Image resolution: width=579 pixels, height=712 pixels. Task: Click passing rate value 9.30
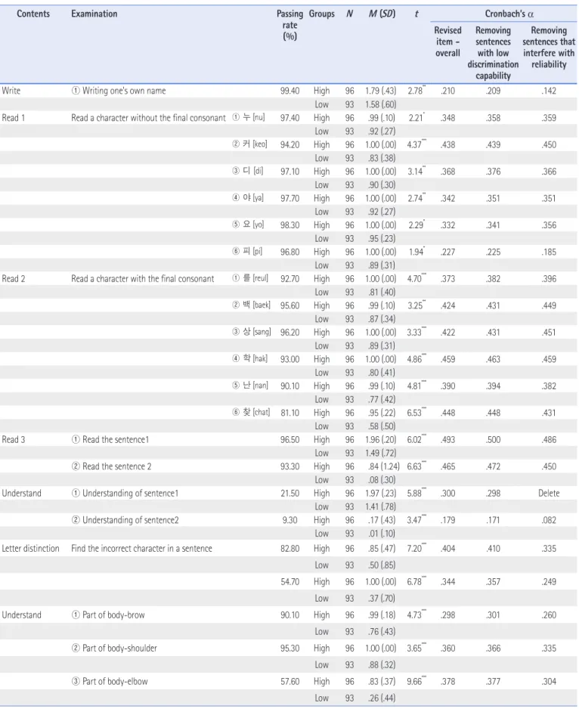tap(289, 520)
